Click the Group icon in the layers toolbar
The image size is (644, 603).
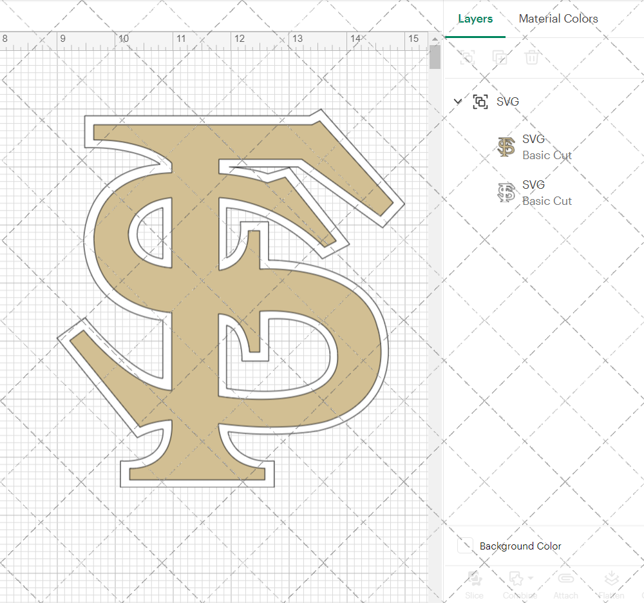click(467, 57)
